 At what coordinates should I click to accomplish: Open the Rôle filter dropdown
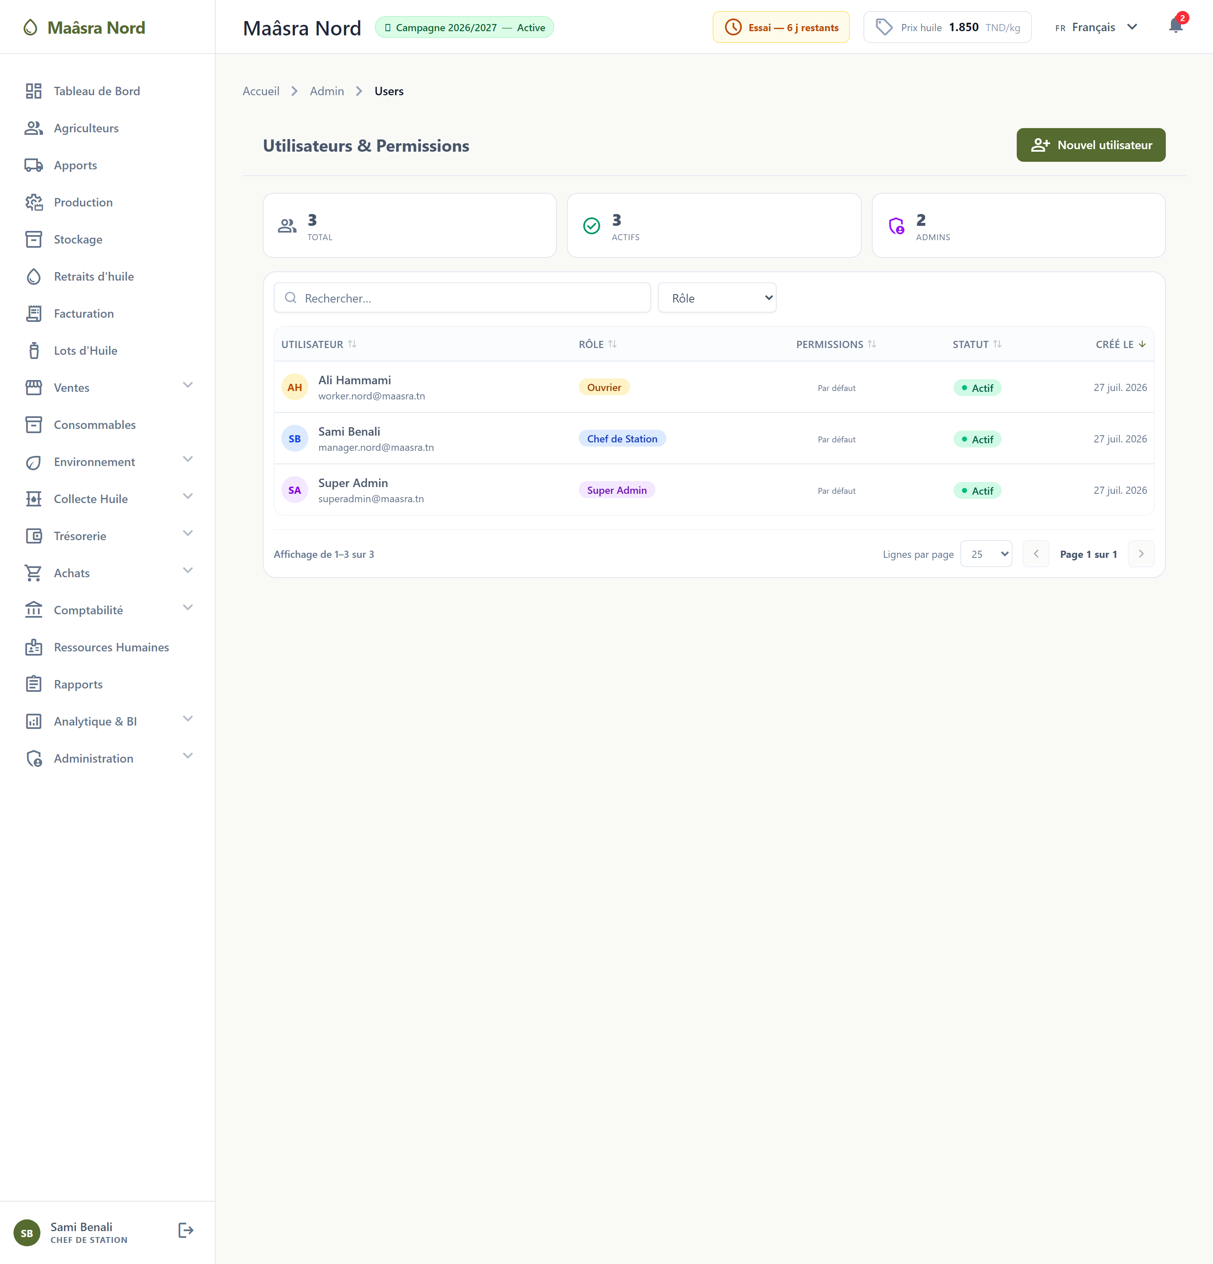click(717, 298)
